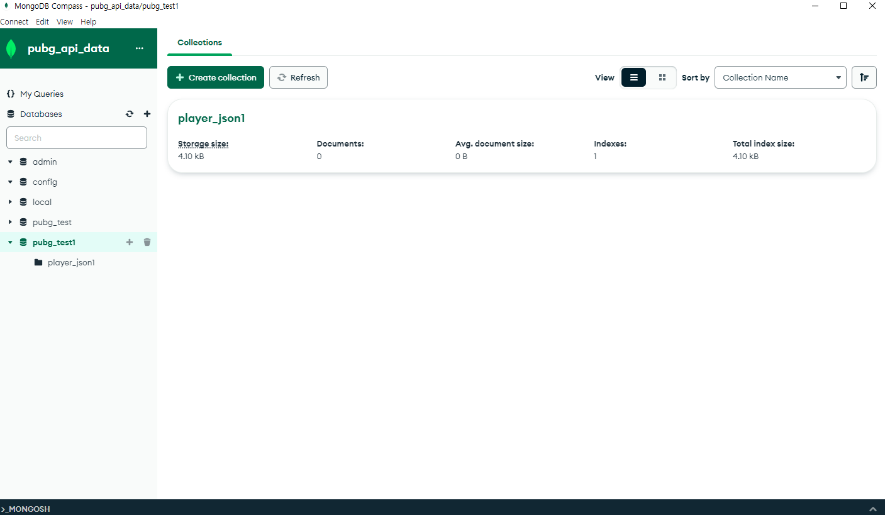This screenshot has width=885, height=515.
Task: Click the Documents label on the card
Action: [340, 144]
